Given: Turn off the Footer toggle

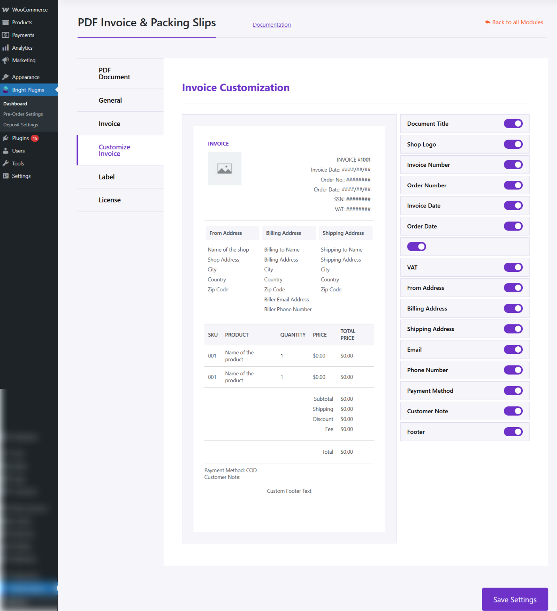Looking at the screenshot, I should point(513,431).
